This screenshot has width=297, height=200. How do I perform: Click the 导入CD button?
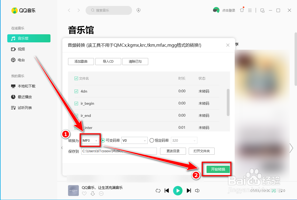coord(108,62)
